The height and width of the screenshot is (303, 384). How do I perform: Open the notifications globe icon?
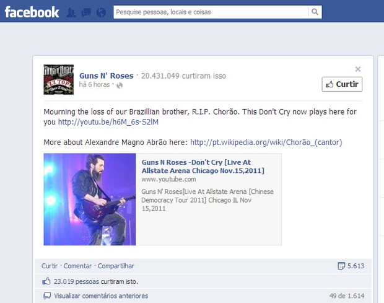pos(101,12)
